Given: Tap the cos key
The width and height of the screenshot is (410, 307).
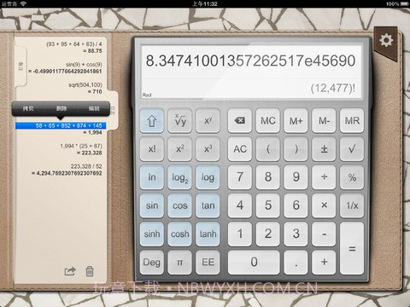Looking at the screenshot, I should click(179, 206).
